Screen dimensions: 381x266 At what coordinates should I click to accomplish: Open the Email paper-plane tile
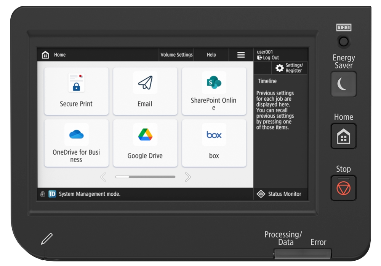coord(145,91)
